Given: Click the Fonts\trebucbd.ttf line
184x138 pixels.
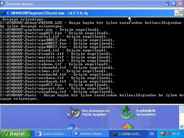Looking at the screenshot, I should coord(57,74).
